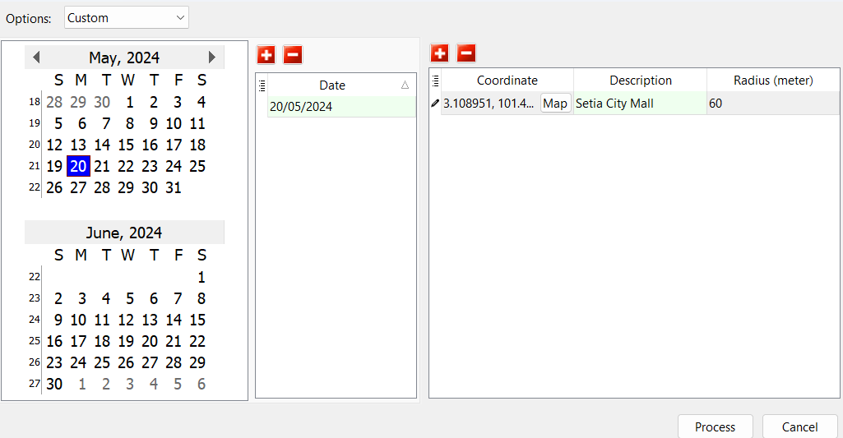843x438 pixels.
Task: Click the add date plus icon
Action: point(266,55)
